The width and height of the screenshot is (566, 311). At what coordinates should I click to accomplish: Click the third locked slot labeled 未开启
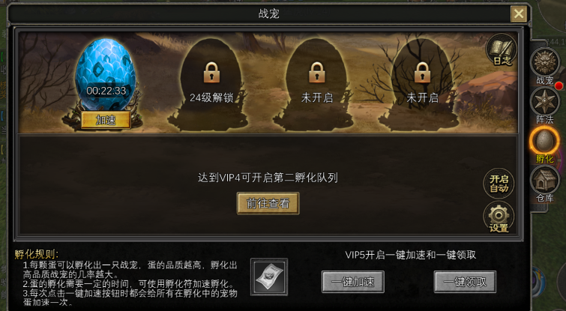316,83
